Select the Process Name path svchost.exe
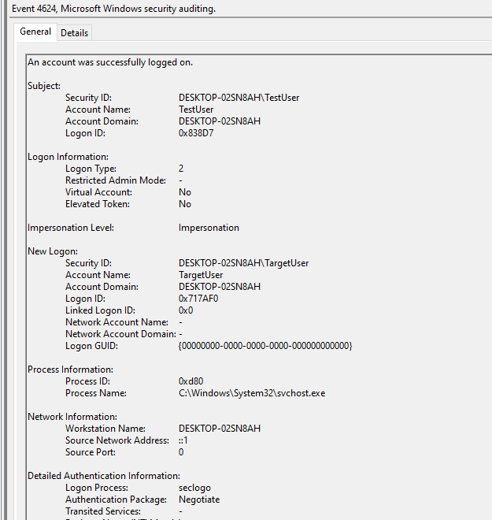This screenshot has height=520, width=492. [x=252, y=393]
